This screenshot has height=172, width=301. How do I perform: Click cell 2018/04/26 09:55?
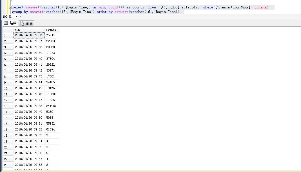point(29,147)
